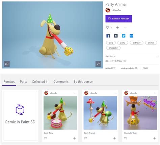Open the help icon on 3D viewer

coord(7,64)
